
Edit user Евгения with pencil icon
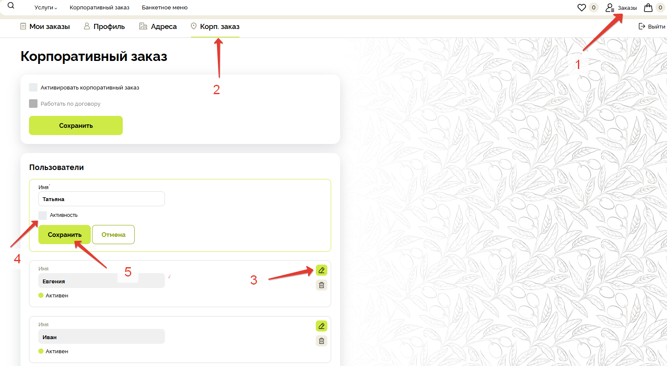click(321, 270)
